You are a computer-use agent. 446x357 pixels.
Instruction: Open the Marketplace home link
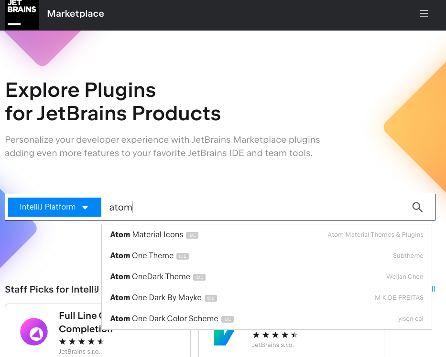(x=76, y=14)
